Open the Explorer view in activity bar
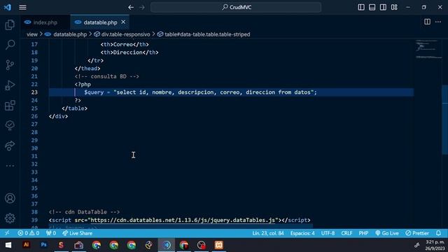 [x=10, y=25]
